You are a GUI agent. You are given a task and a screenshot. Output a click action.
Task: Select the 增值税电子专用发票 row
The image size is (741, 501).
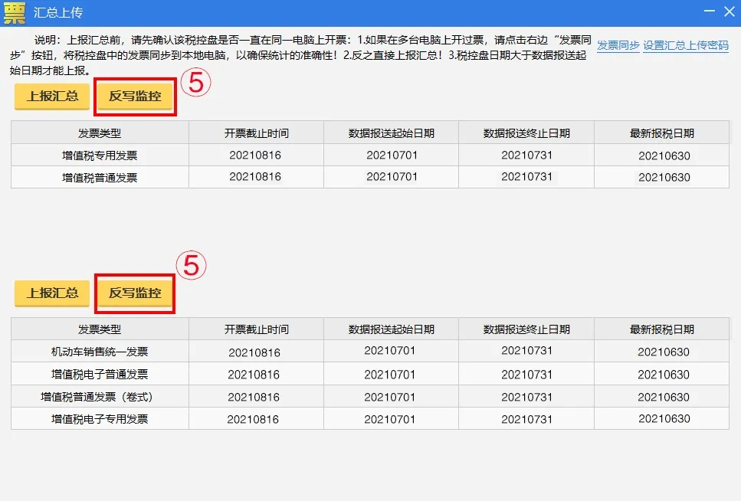100,419
